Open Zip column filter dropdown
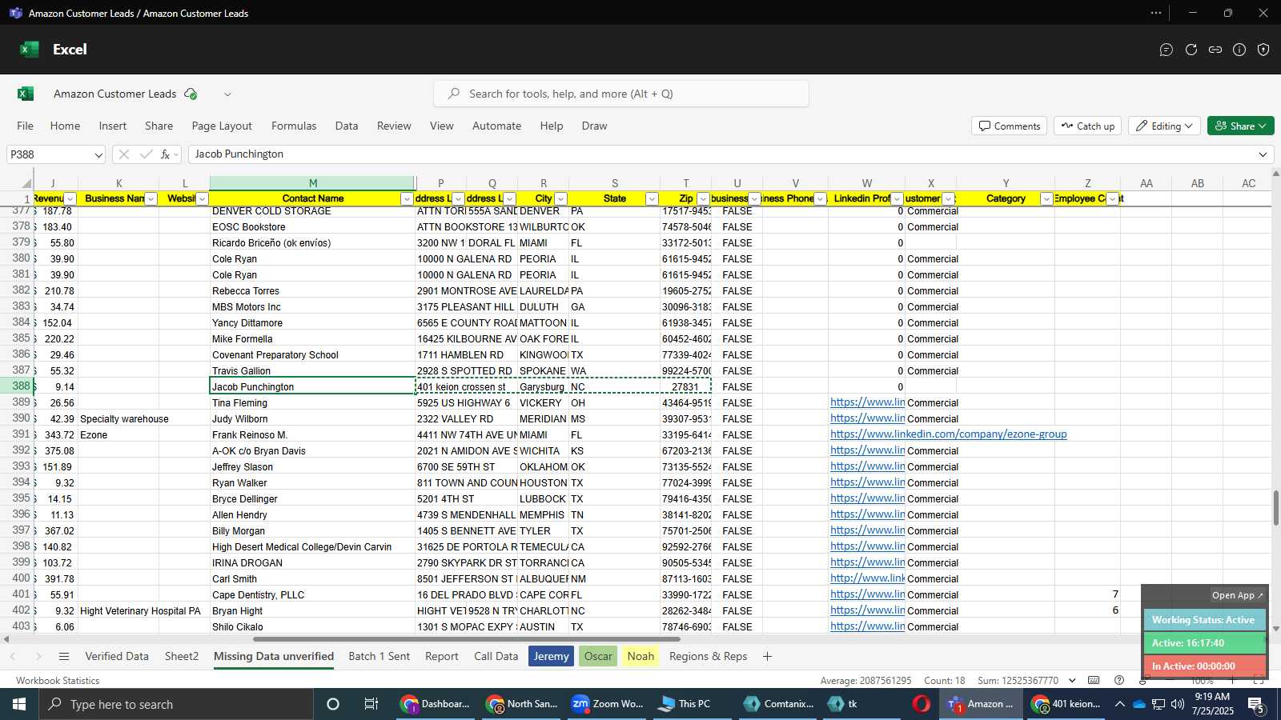 tap(703, 199)
